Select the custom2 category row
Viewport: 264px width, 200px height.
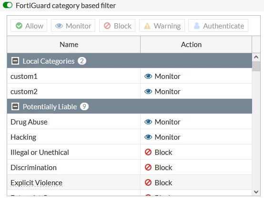130,91
